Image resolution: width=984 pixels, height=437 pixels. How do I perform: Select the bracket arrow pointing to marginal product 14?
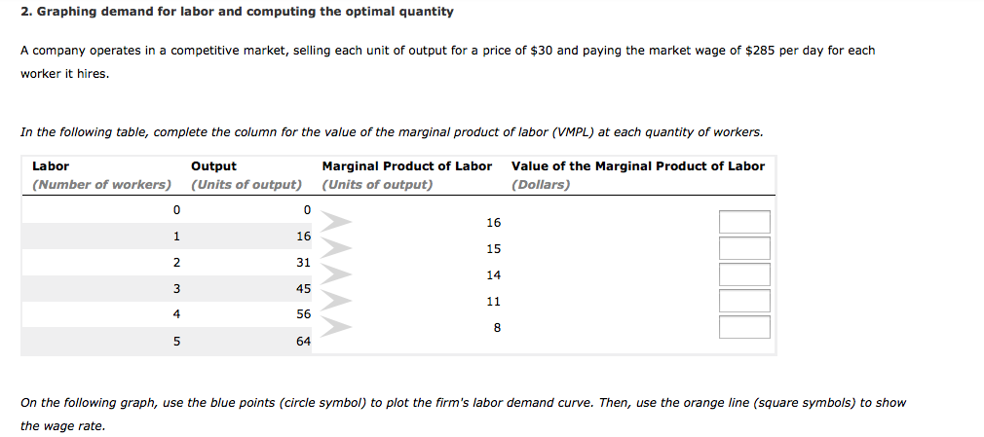(334, 274)
